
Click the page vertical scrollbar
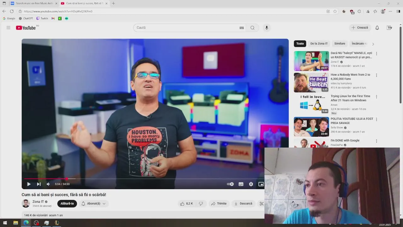click(x=401, y=65)
